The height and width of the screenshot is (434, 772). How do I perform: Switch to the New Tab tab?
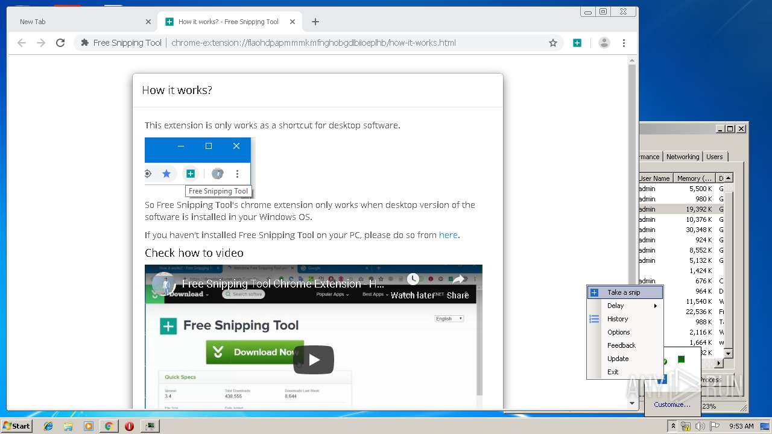tap(83, 22)
